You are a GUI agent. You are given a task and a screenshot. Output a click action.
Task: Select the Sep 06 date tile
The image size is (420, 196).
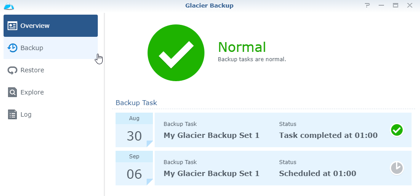(x=134, y=168)
